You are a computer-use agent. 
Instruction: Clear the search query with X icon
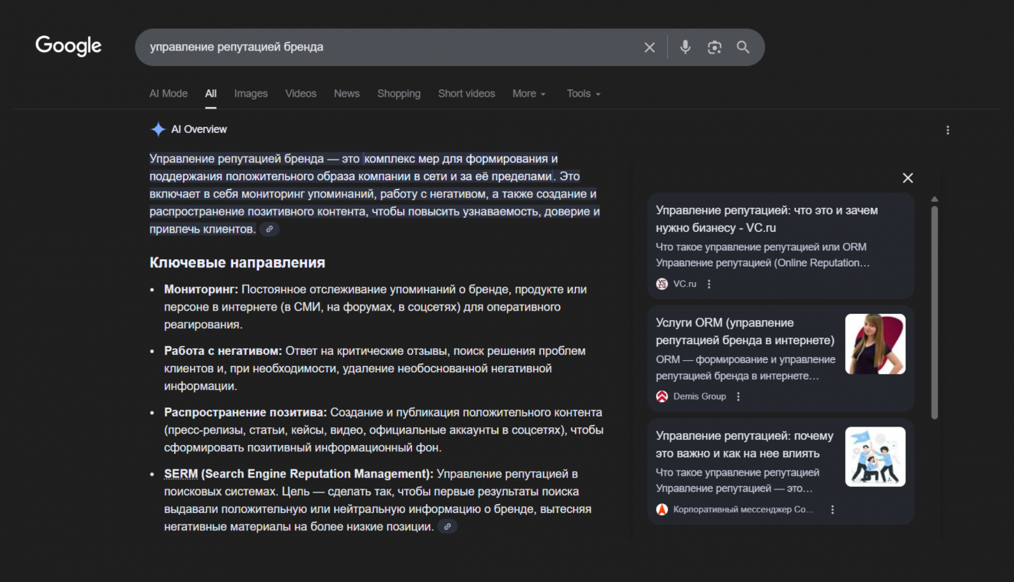(650, 48)
